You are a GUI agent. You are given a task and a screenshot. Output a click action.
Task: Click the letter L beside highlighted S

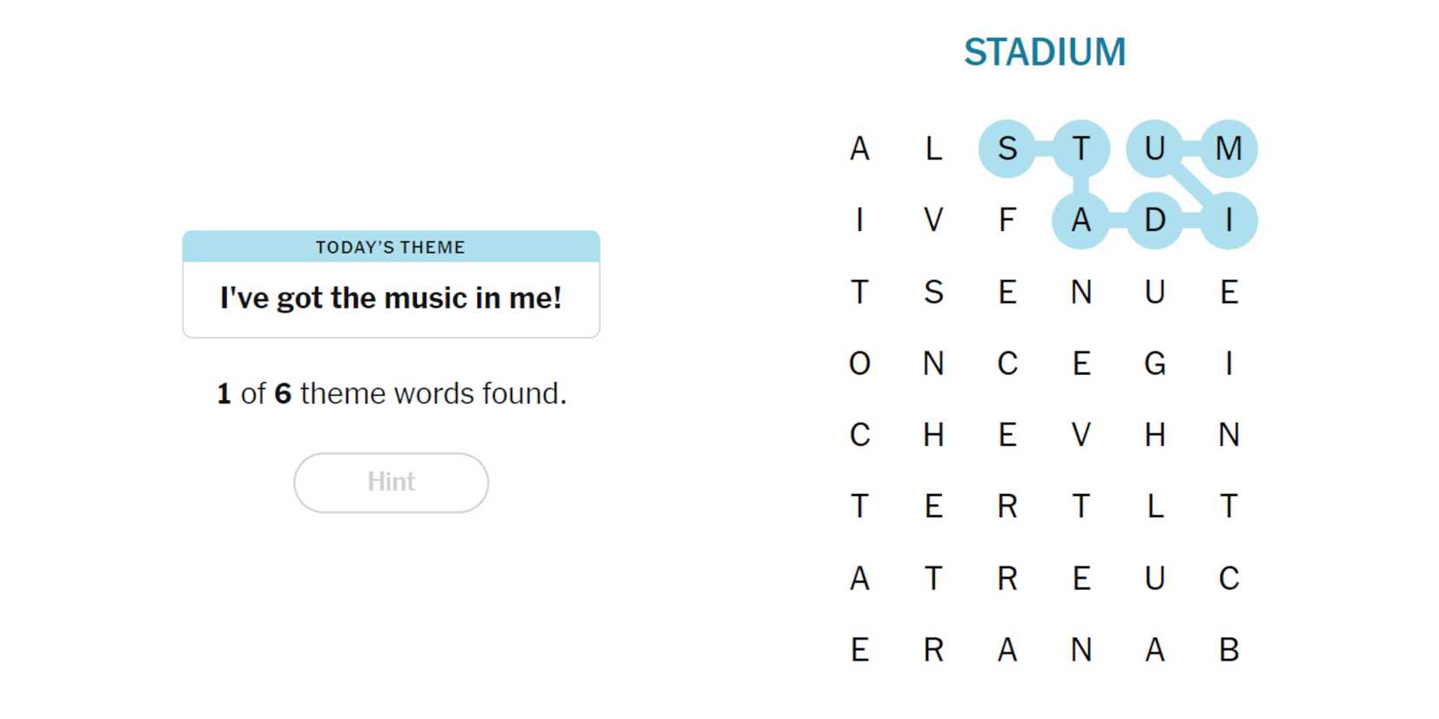coord(933,148)
